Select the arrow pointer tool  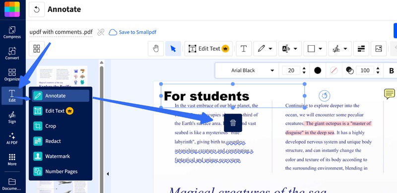(x=173, y=49)
